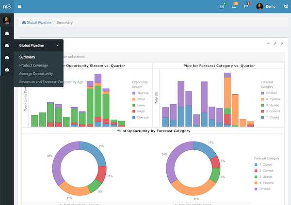Click Summary breadcrumb text
Image resolution: width=291 pixels, height=205 pixels.
tap(65, 22)
